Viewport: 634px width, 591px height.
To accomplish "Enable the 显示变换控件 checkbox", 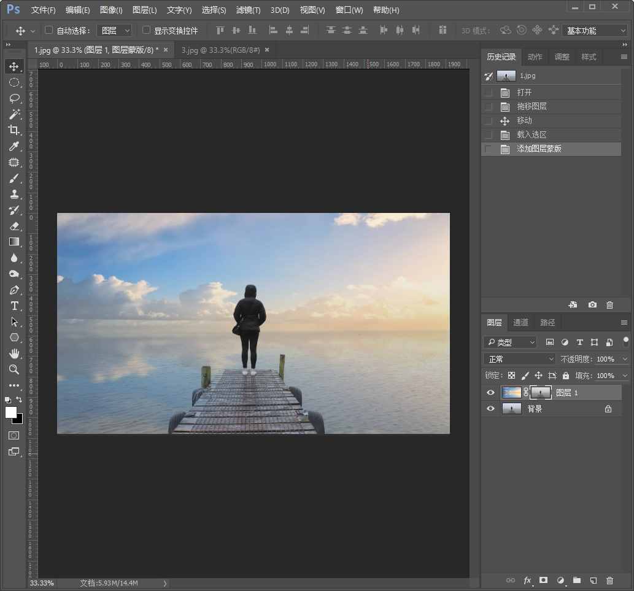I will pyautogui.click(x=146, y=30).
